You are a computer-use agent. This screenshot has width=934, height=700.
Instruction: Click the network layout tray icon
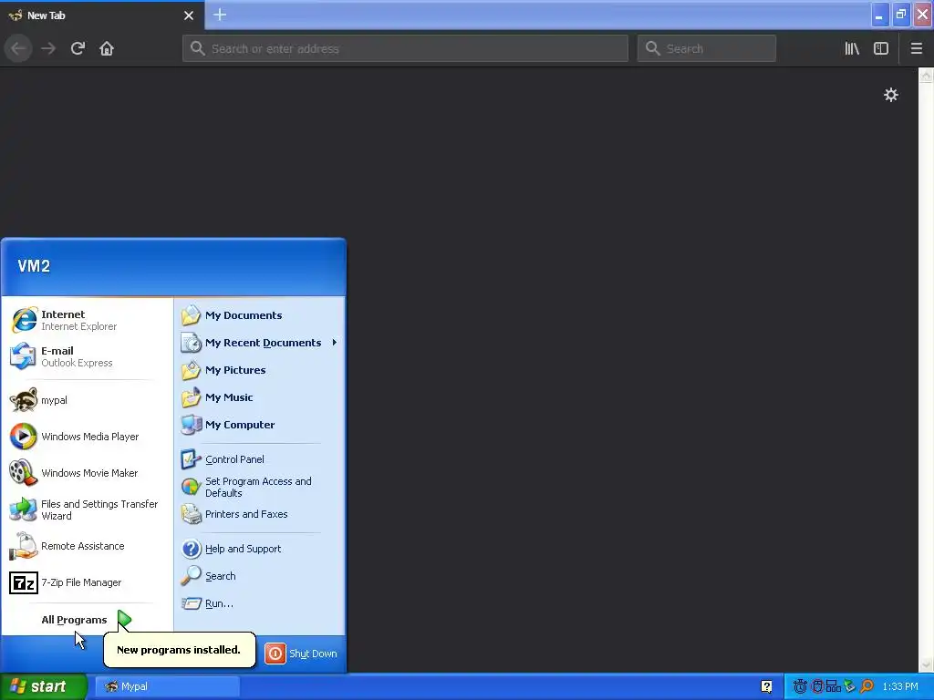coord(834,686)
